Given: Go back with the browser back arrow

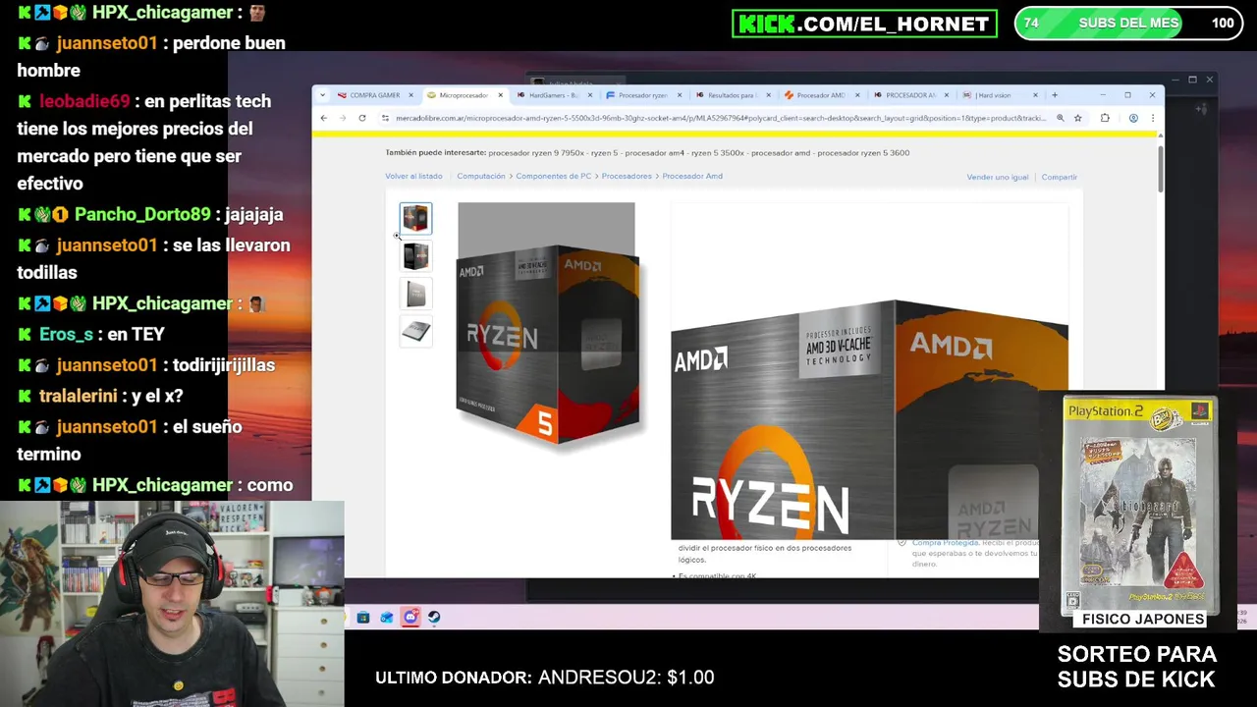Looking at the screenshot, I should click(x=324, y=118).
